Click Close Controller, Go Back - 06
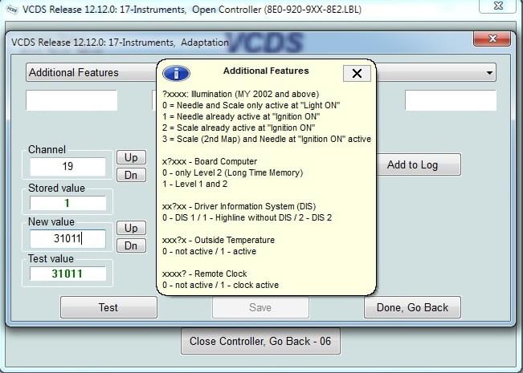Screen dimensions: 523x373 coord(260,342)
